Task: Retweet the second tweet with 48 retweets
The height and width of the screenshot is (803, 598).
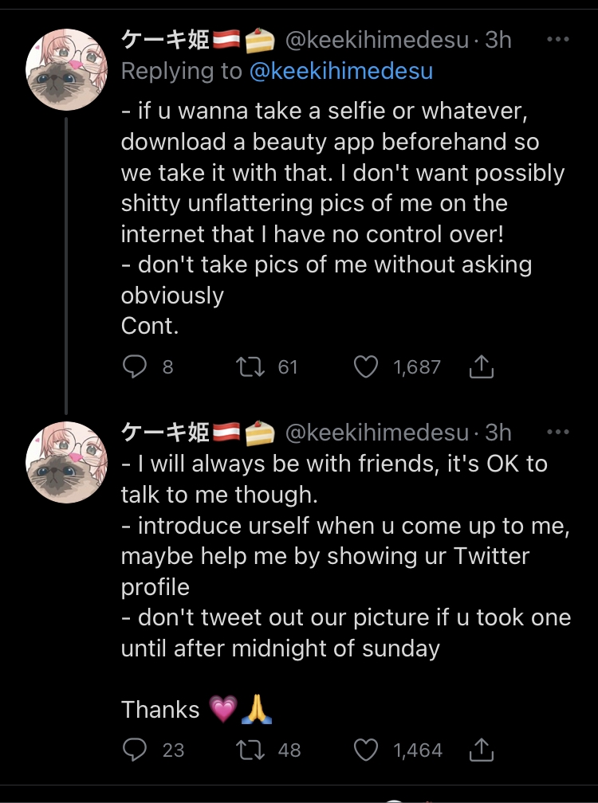Action: point(250,750)
